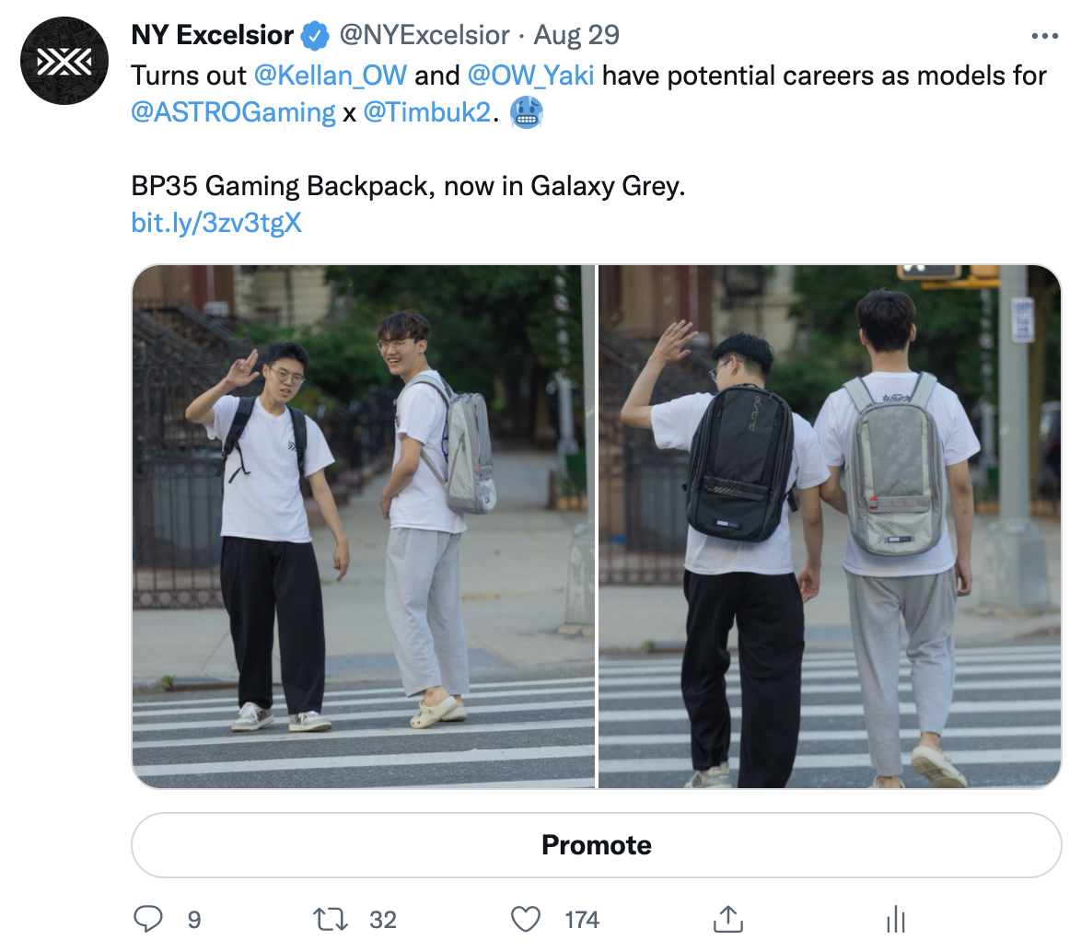Open the bit.ly/3zv3tgX link
The image size is (1081, 952).
tap(216, 223)
